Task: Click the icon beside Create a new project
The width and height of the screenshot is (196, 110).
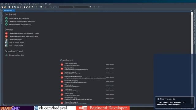Action: coord(6,39)
